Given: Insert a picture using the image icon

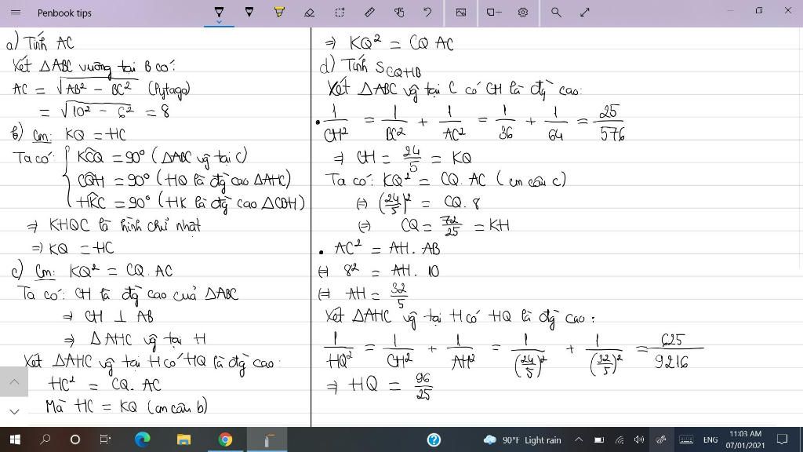Looking at the screenshot, I should 461,13.
